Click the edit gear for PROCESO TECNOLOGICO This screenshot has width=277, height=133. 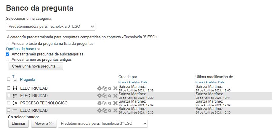(99, 103)
